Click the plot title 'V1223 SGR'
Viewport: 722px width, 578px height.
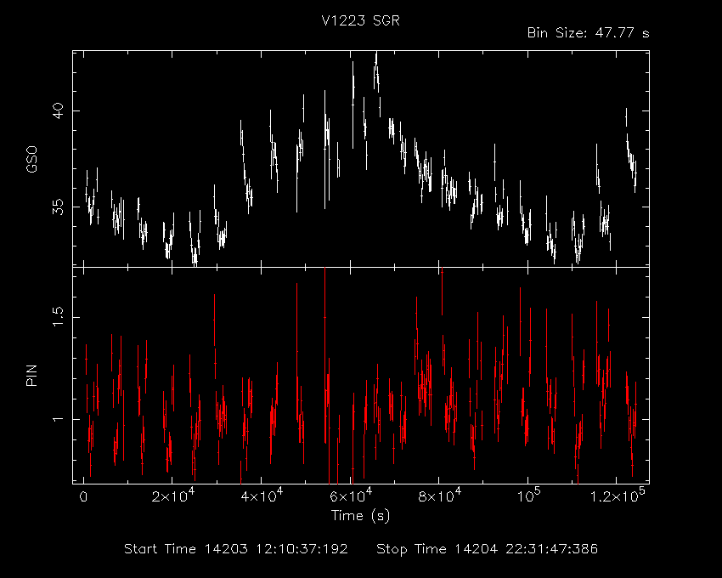tap(360, 20)
